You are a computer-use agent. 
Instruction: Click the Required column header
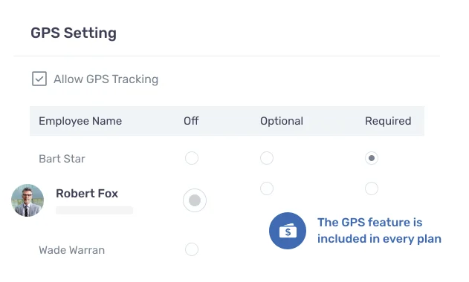pyautogui.click(x=388, y=121)
